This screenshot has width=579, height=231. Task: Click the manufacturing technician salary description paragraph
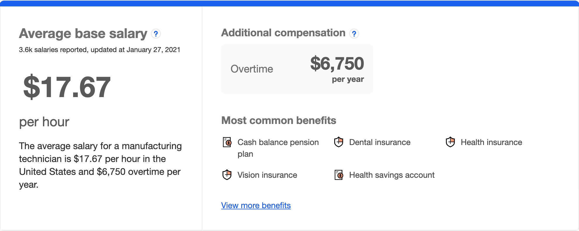click(100, 165)
